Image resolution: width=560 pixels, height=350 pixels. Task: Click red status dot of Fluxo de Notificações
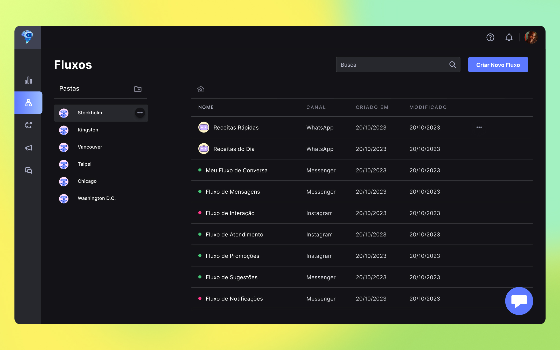click(200, 298)
